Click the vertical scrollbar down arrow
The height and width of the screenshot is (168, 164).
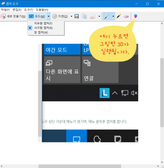162,162
